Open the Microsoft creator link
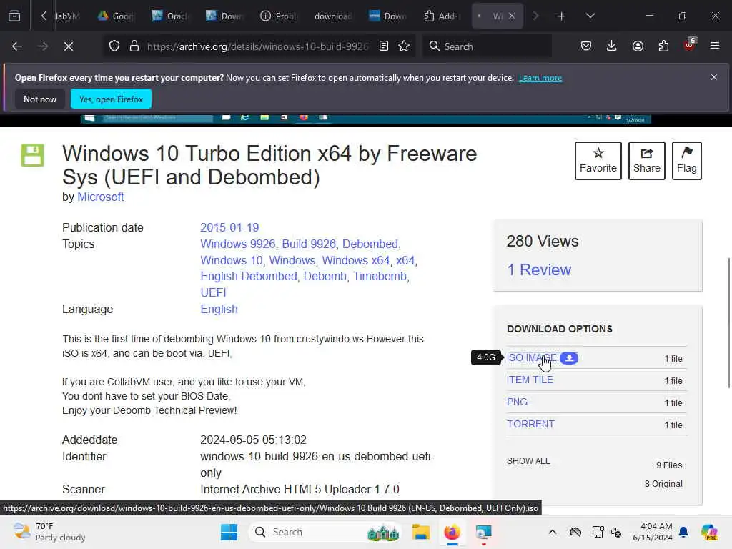The height and width of the screenshot is (549, 732). coord(100,197)
